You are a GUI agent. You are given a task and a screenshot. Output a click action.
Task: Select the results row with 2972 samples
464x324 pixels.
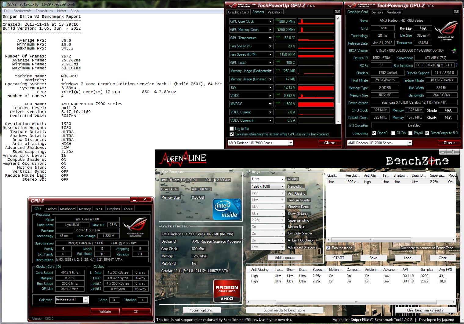click(x=351, y=281)
